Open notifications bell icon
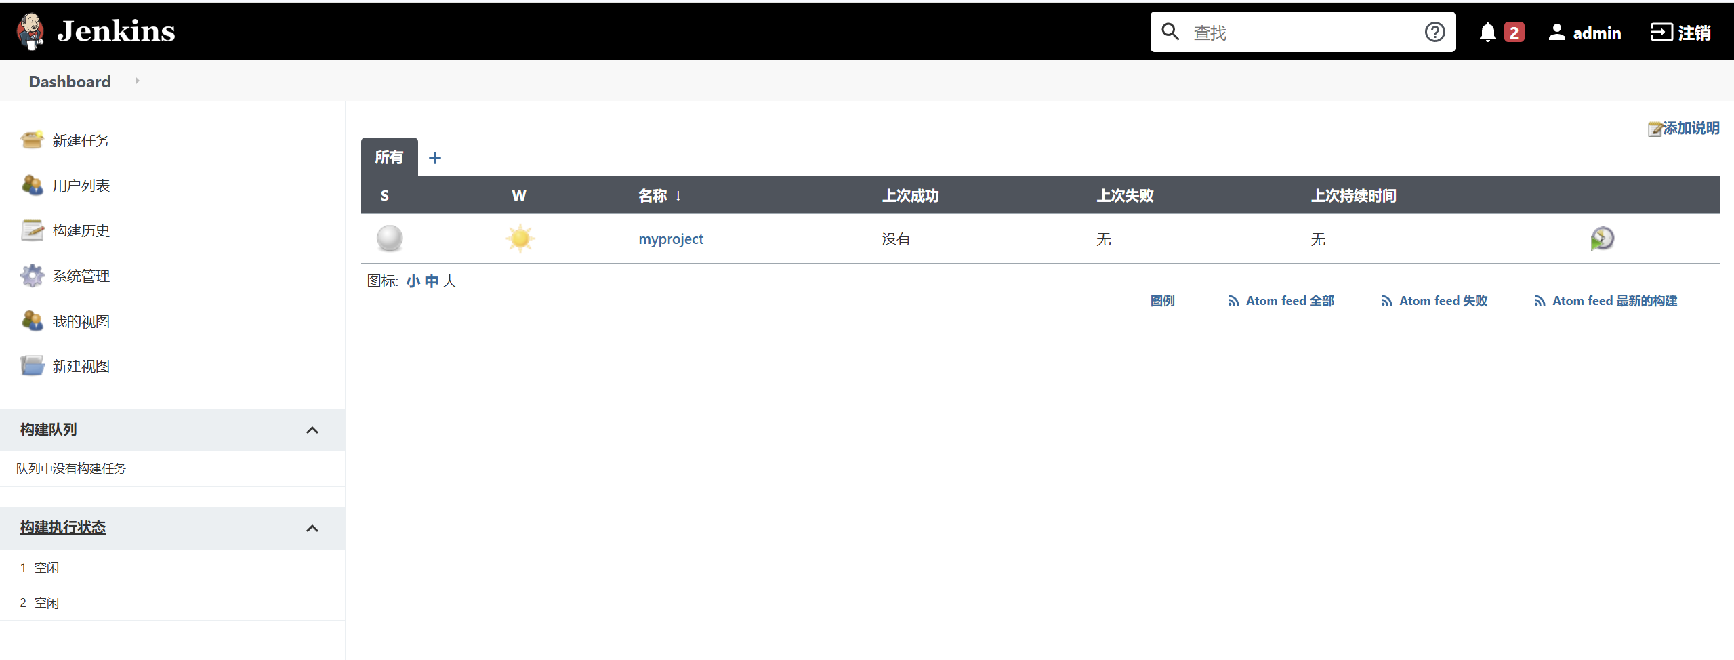The width and height of the screenshot is (1734, 660). pyautogui.click(x=1487, y=32)
